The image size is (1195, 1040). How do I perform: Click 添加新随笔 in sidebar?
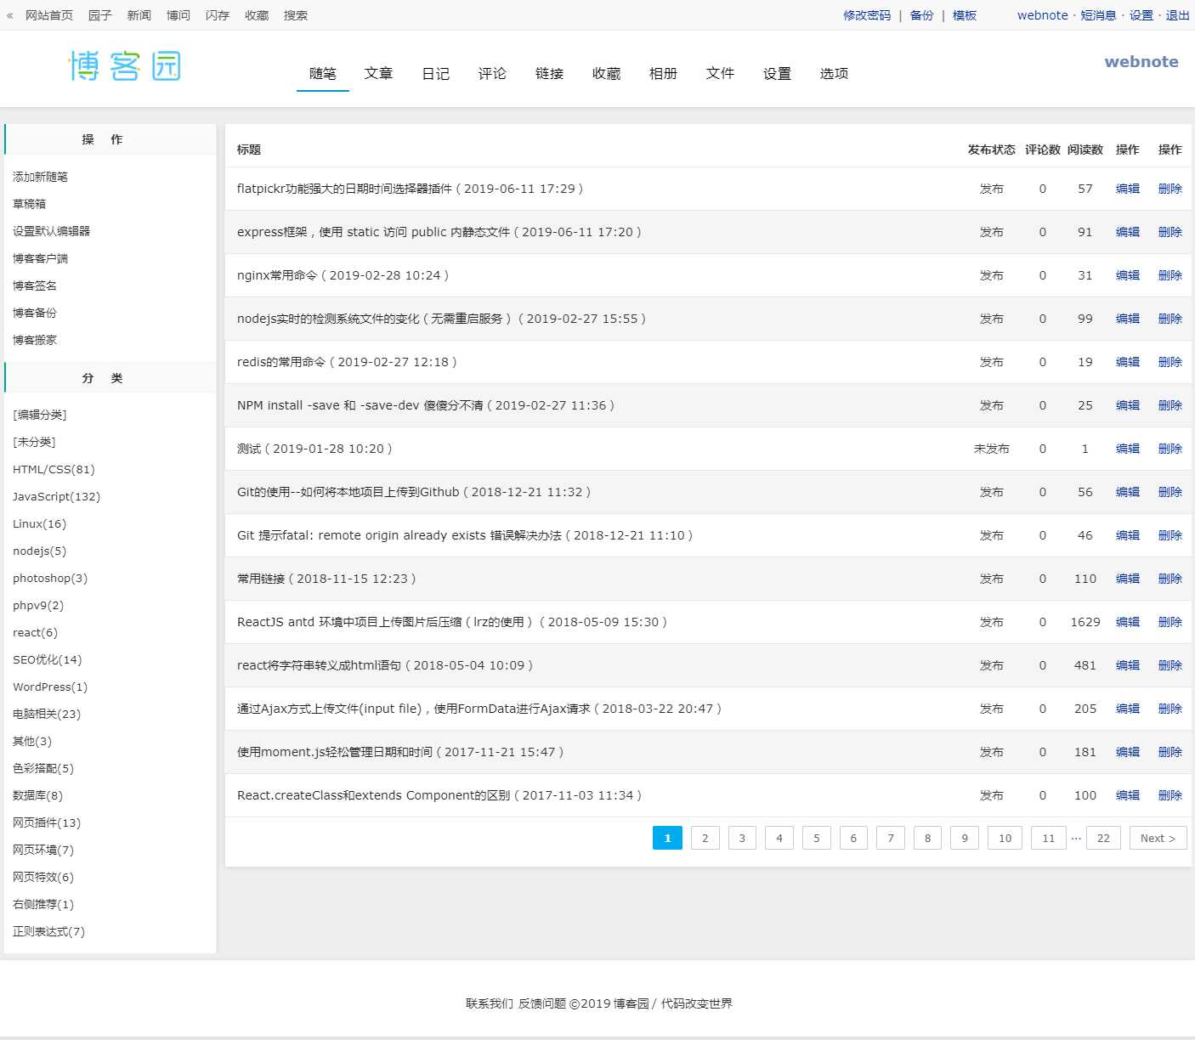(40, 177)
